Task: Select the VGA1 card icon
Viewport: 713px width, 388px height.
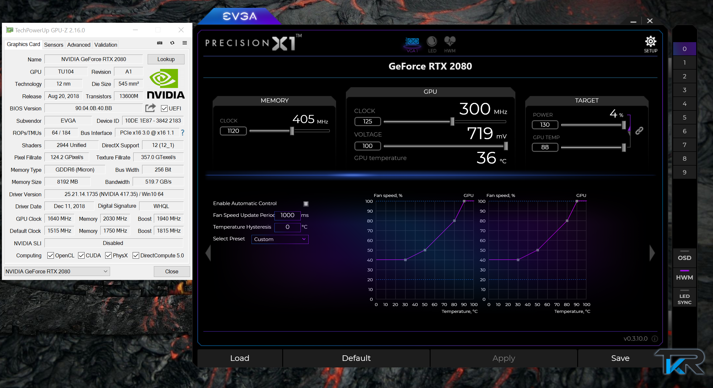Action: click(x=412, y=44)
